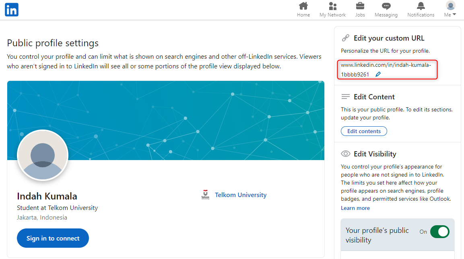
Task: Open the Jobs section
Action: tap(360, 10)
